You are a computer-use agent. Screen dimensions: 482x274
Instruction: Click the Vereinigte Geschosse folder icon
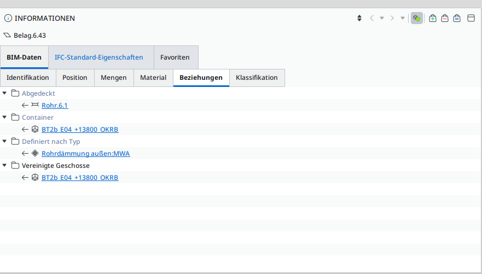click(15, 166)
